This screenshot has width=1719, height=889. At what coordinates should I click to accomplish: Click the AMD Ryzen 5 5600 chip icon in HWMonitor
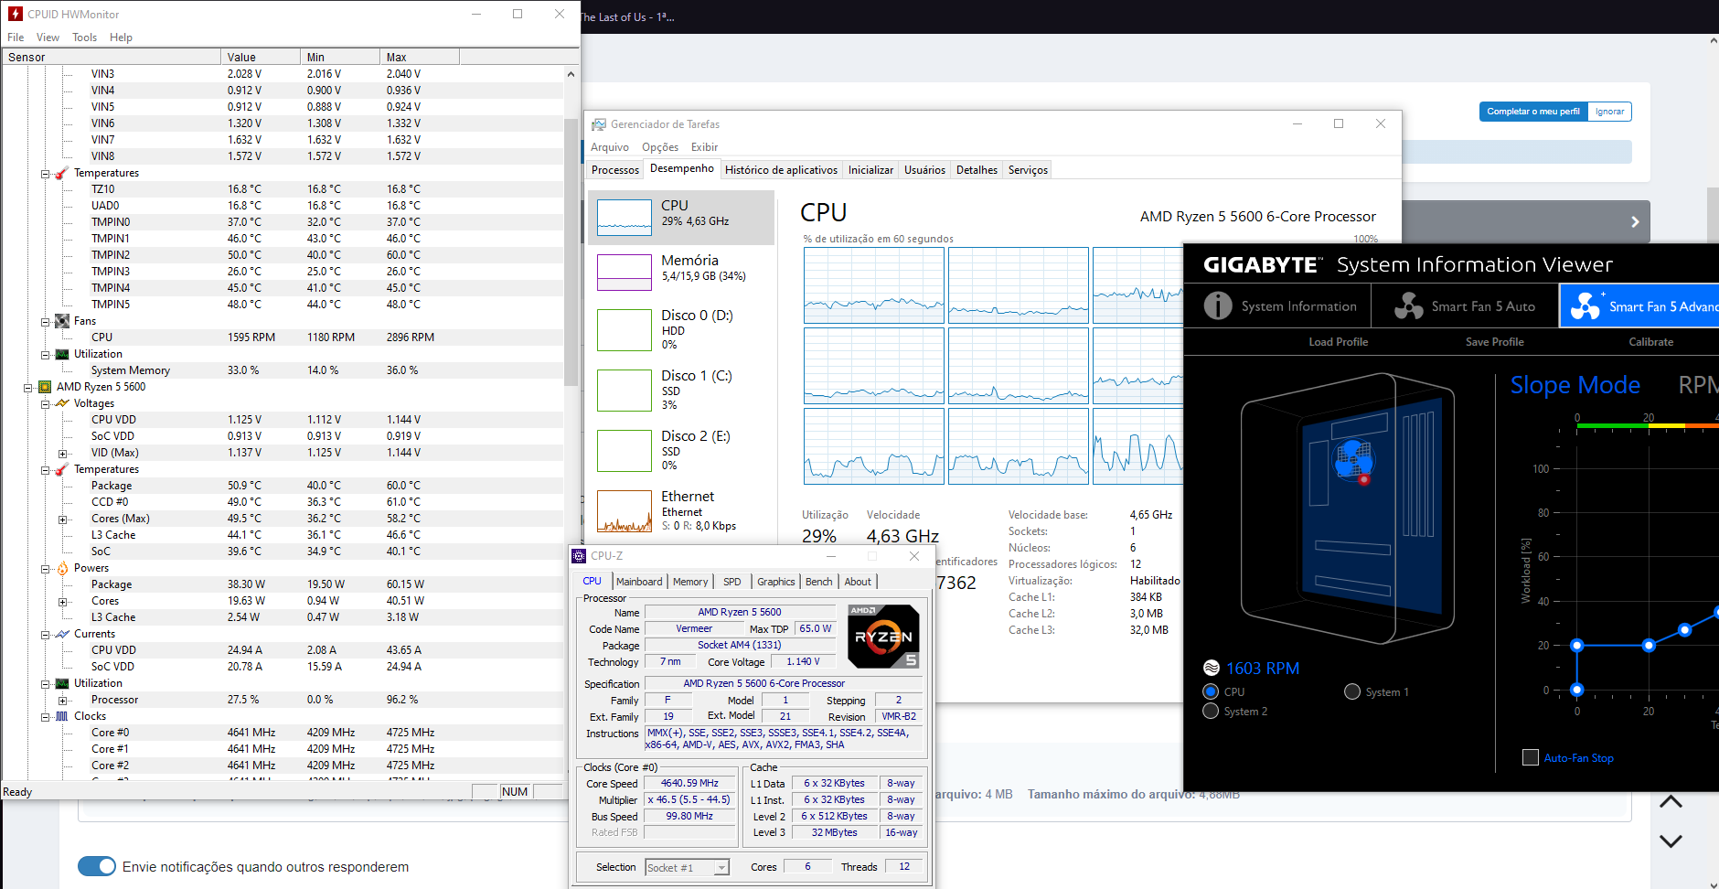45,387
